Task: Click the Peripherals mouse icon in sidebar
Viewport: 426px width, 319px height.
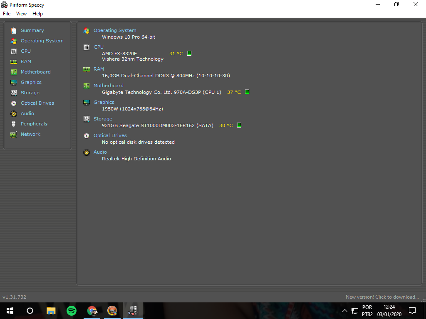Action: [14, 124]
